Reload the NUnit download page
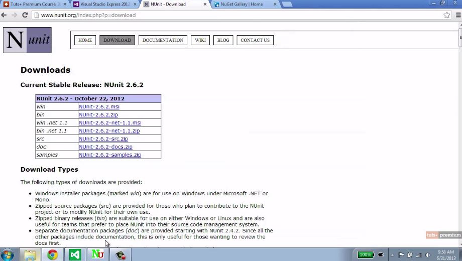Image resolution: width=462 pixels, height=261 pixels. coord(25,15)
